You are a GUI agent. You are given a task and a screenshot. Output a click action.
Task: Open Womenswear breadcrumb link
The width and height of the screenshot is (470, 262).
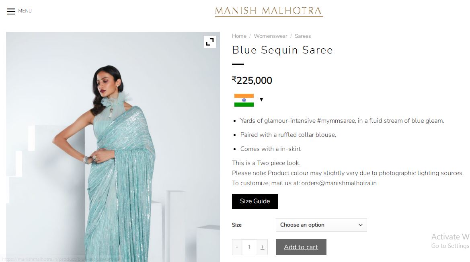[270, 36]
